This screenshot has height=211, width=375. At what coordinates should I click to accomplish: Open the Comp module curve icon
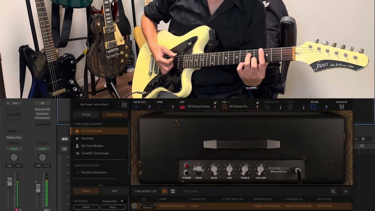click(159, 107)
